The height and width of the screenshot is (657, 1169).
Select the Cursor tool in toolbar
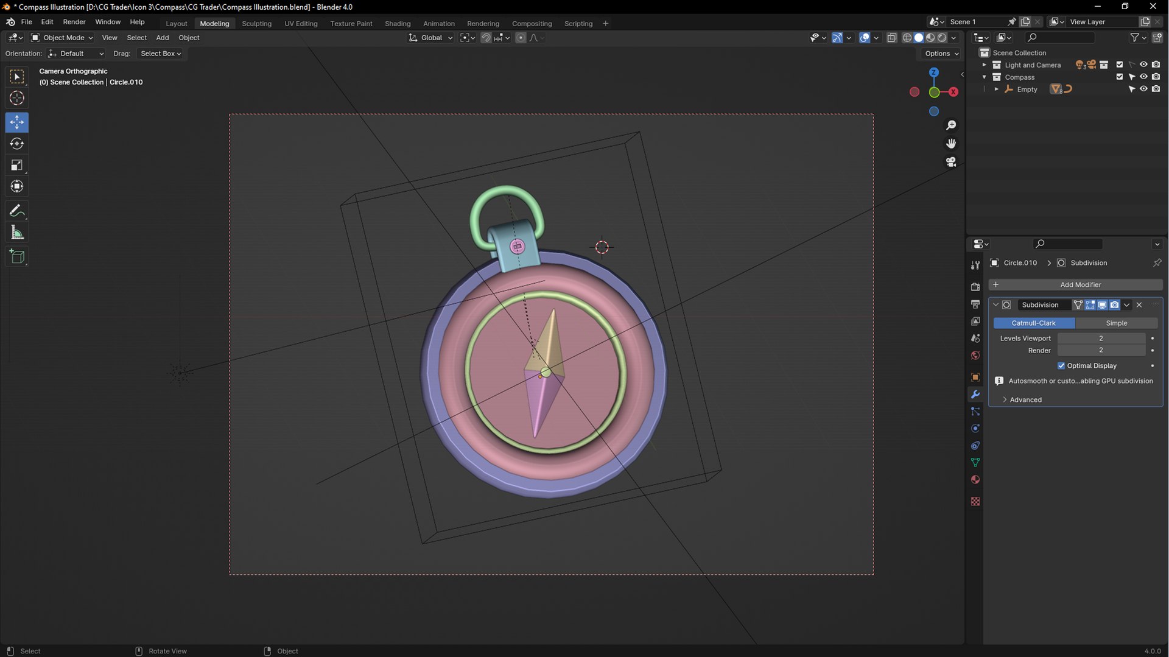click(17, 98)
